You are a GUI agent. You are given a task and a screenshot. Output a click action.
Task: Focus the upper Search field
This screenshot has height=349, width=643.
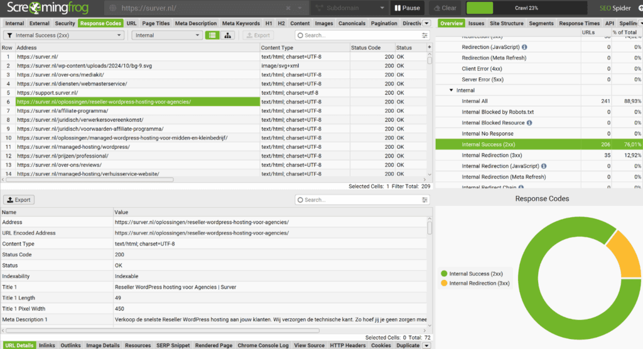tap(361, 35)
